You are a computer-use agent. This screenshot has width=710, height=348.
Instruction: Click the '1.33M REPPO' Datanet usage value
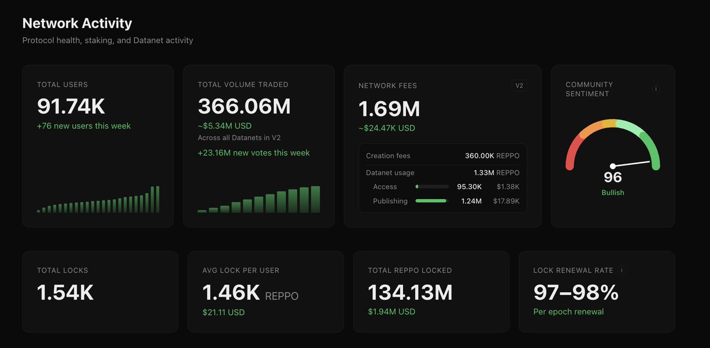pos(496,173)
